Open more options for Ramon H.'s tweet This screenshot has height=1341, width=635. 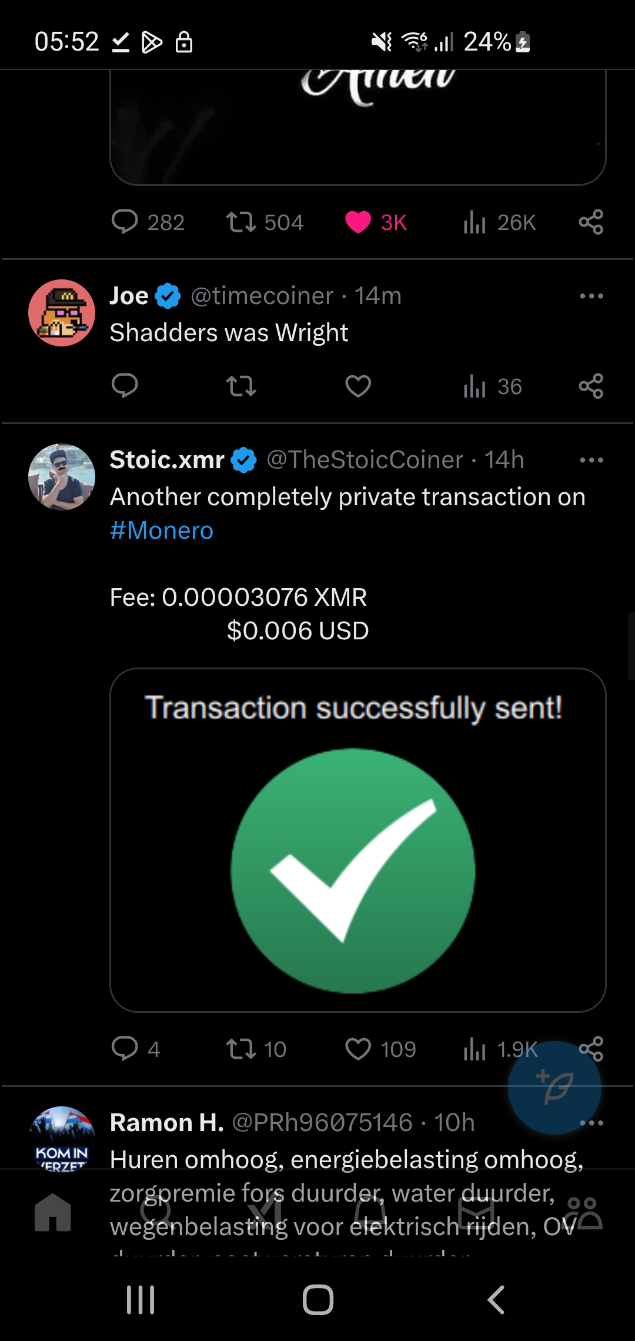tap(591, 1123)
